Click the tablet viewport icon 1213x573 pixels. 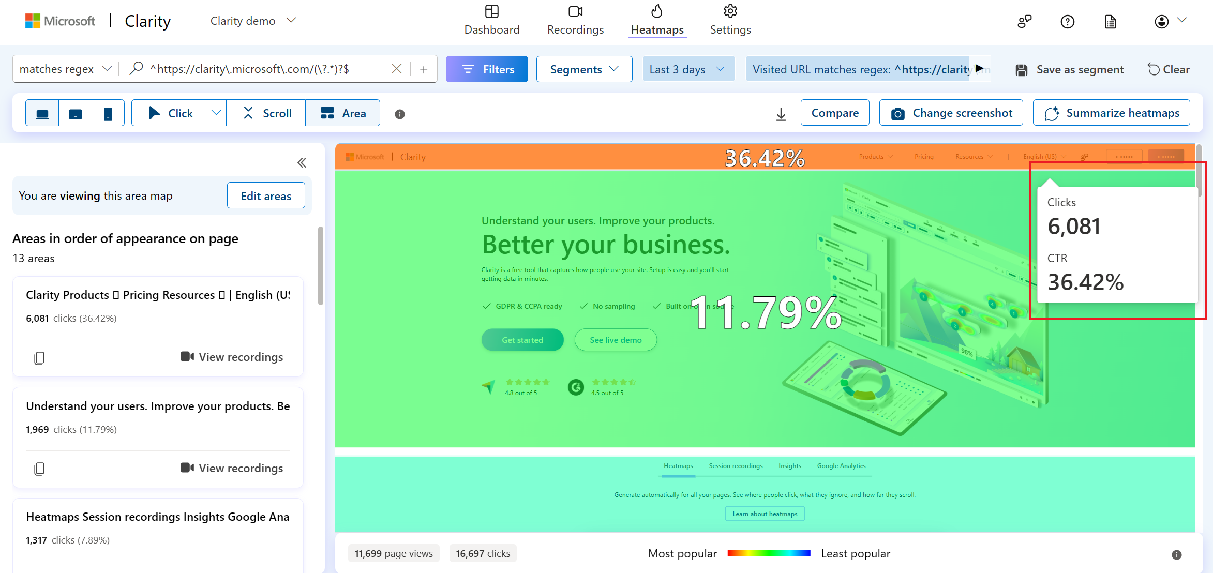pos(75,113)
